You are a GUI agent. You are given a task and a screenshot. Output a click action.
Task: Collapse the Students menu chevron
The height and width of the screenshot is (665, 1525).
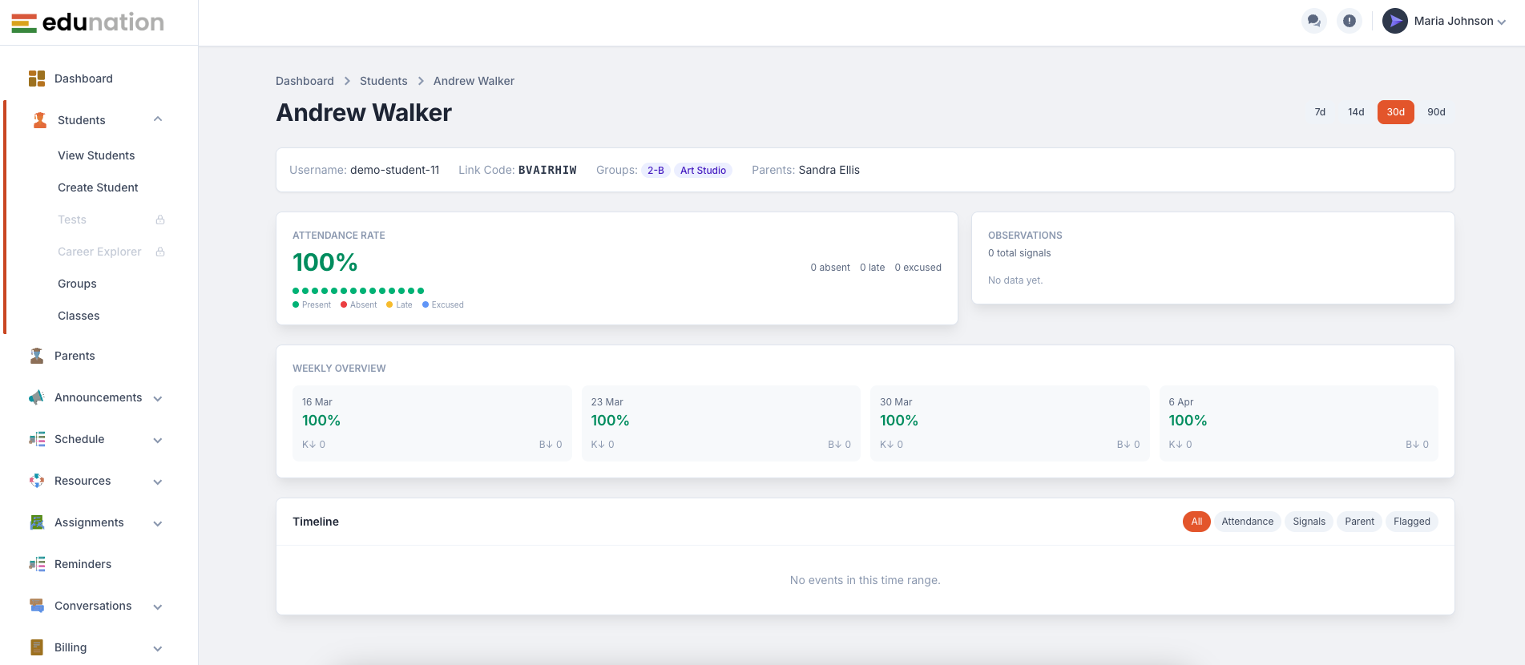(x=158, y=119)
